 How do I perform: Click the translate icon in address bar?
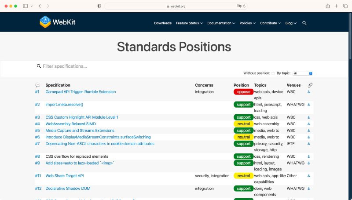pyautogui.click(x=239, y=6)
